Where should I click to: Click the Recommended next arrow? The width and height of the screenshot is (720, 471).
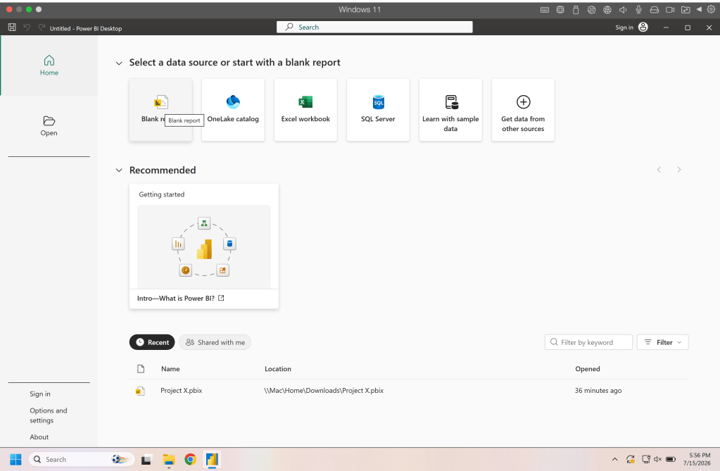point(679,170)
